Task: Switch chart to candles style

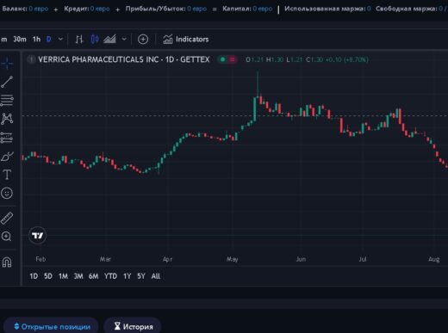Action: [95, 40]
